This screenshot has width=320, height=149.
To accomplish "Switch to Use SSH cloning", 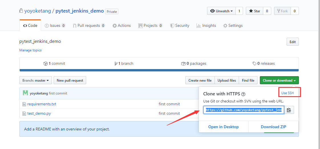I will coord(287,93).
